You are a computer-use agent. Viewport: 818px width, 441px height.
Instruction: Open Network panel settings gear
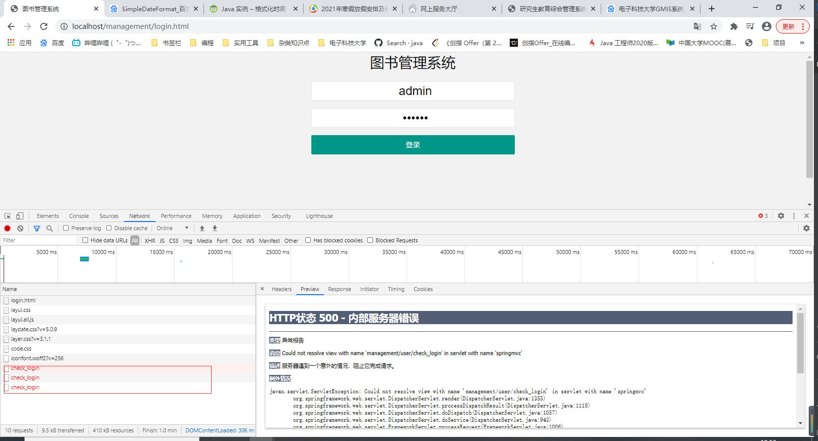click(x=806, y=228)
